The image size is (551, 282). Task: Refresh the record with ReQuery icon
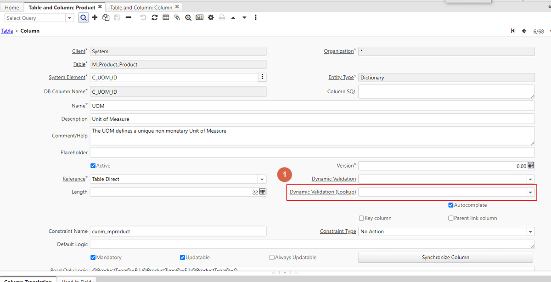click(x=154, y=18)
